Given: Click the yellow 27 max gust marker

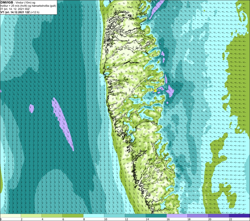Looking at the screenshot, I should point(155,90).
